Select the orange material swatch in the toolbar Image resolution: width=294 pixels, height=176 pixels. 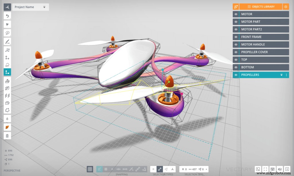point(7,127)
